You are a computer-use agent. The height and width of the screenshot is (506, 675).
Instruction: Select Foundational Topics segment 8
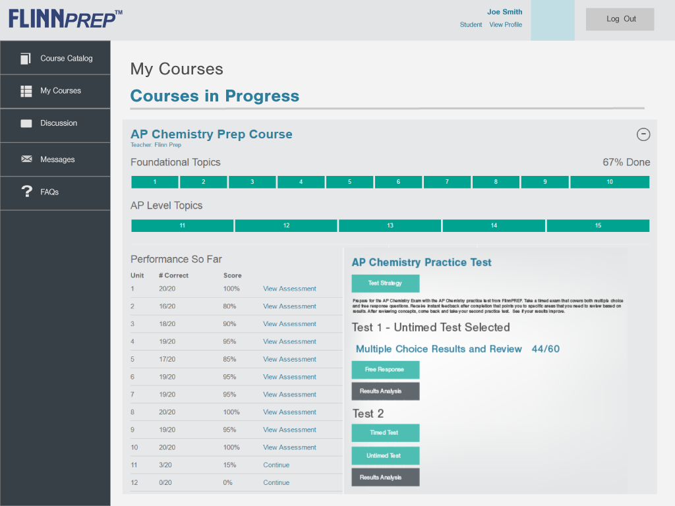click(496, 182)
